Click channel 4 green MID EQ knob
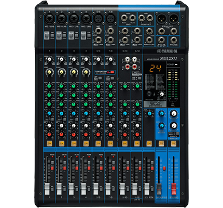Image resolution: width=223 pixels, height=208 pixels. click(x=86, y=95)
